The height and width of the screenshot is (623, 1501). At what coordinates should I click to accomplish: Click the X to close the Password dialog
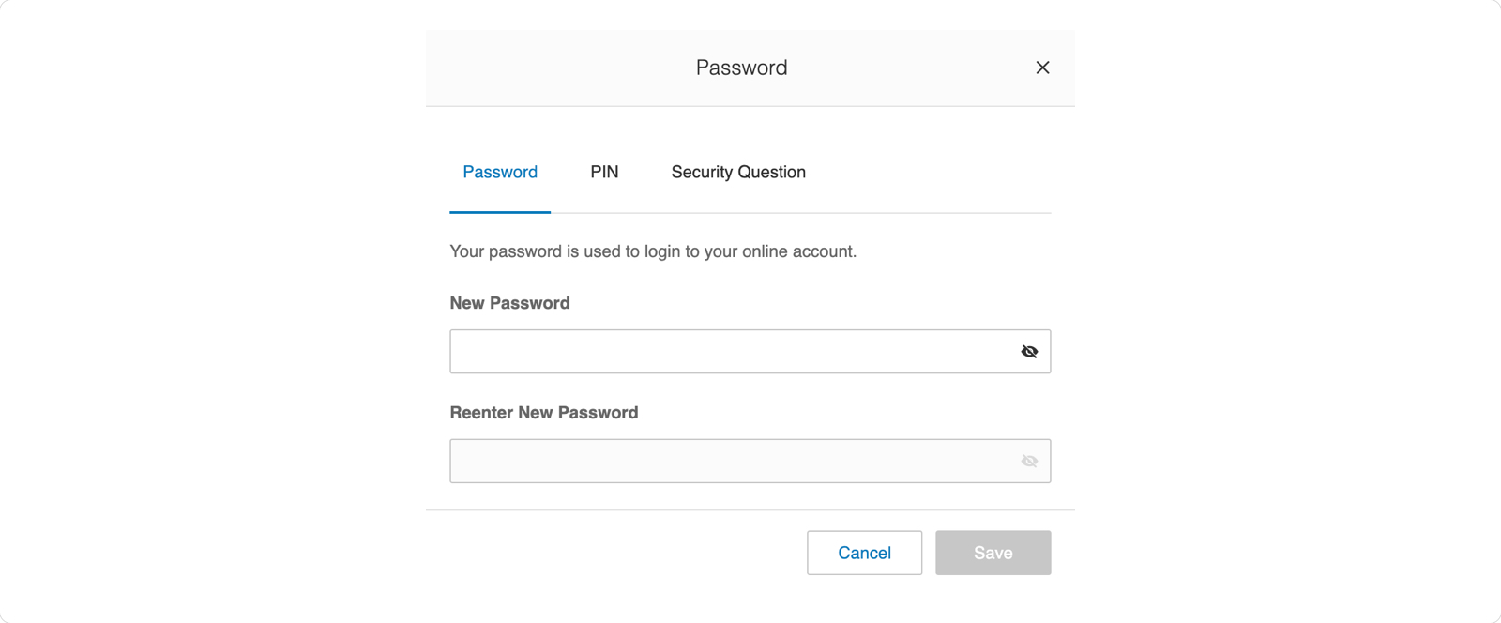(x=1042, y=67)
